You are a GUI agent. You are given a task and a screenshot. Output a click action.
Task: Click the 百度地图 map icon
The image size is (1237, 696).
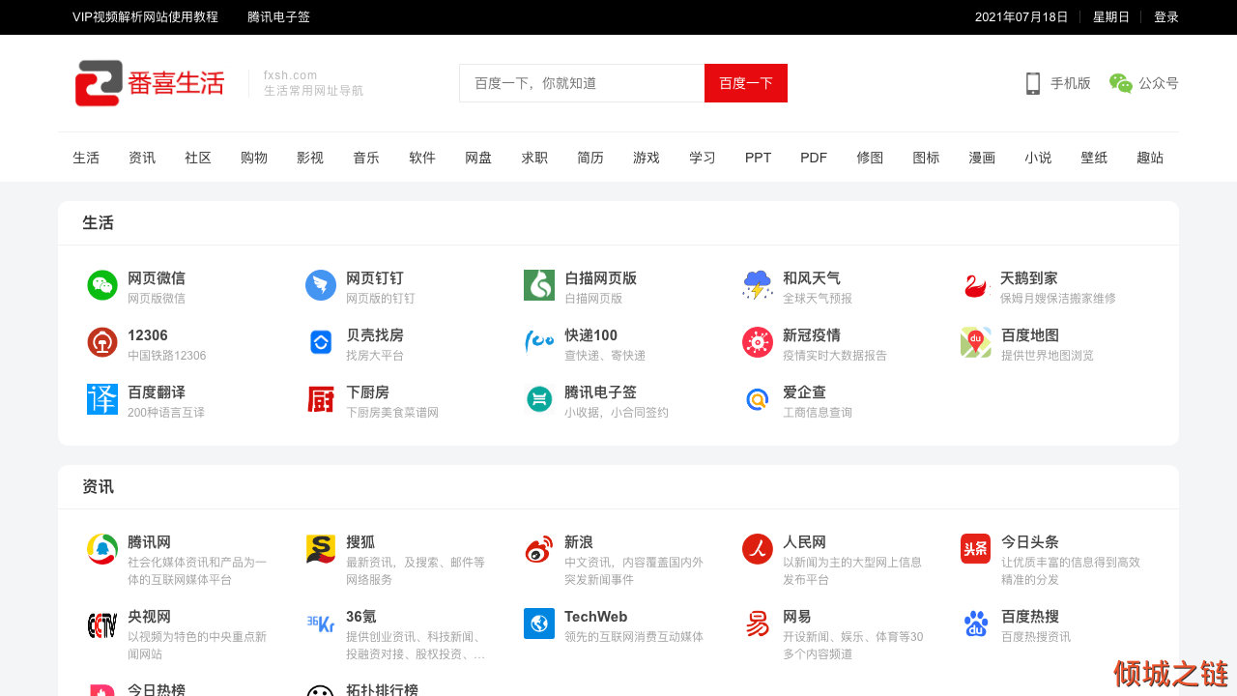[x=976, y=342]
